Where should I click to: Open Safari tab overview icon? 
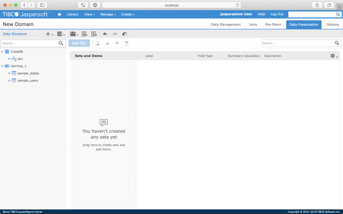click(x=329, y=5)
